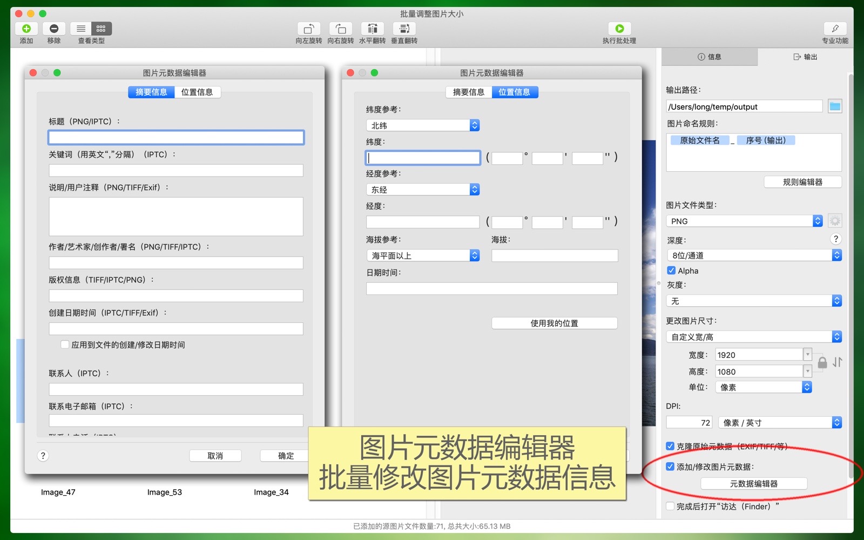Toggle the Alpha checkbox
This screenshot has width=864, height=540.
(x=671, y=271)
